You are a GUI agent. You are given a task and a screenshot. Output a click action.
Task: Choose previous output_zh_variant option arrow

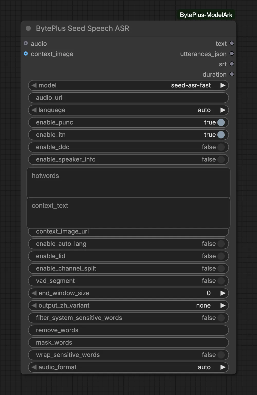(x=34, y=306)
